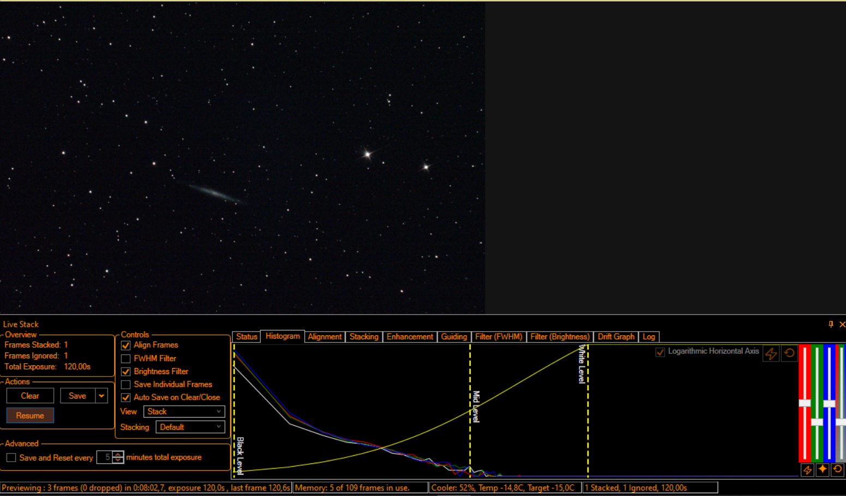
Task: Toggle Auto Save on Clear/Close
Action: [125, 397]
